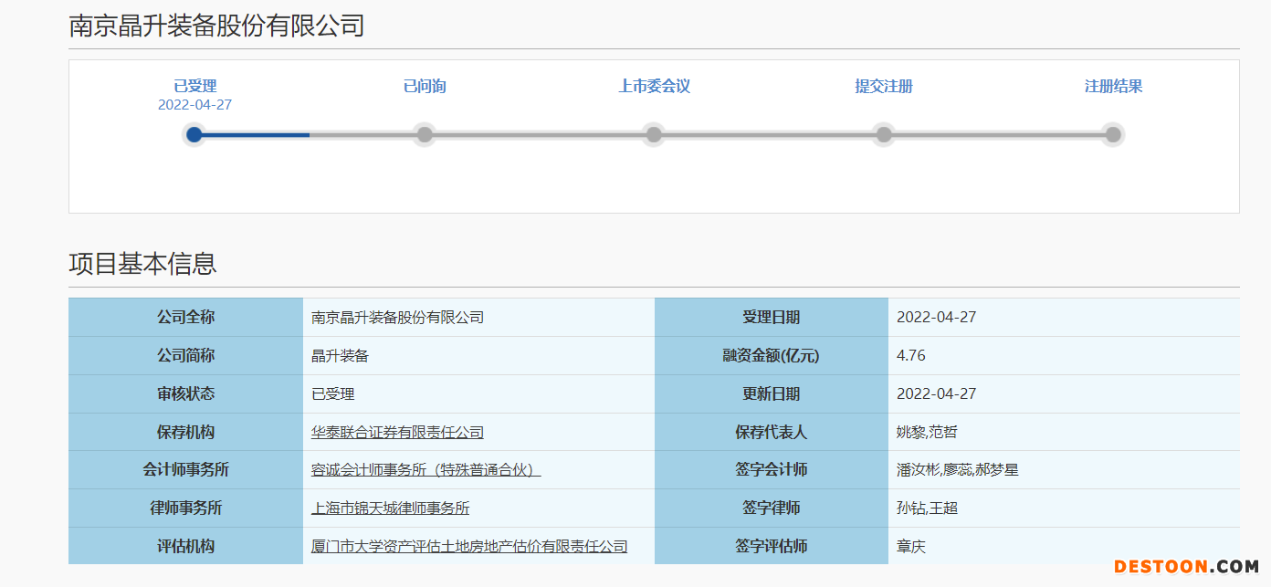The image size is (1271, 587).
Task: Select the 已问询 stage label
Action: [x=425, y=87]
